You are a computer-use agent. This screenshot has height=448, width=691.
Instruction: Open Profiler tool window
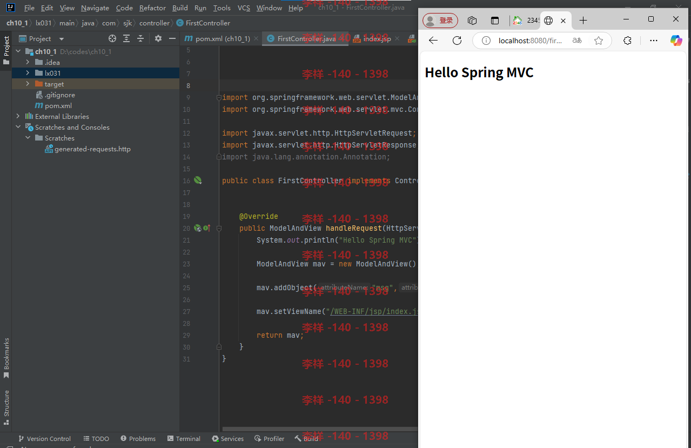pos(269,439)
